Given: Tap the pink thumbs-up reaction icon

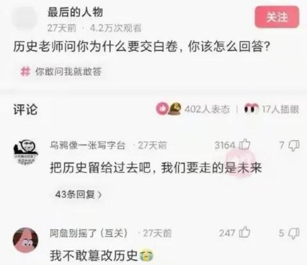Looking at the screenshot, I should [x=162, y=109].
